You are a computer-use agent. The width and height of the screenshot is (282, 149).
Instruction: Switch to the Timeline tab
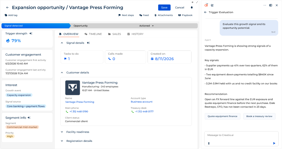pos(93,34)
